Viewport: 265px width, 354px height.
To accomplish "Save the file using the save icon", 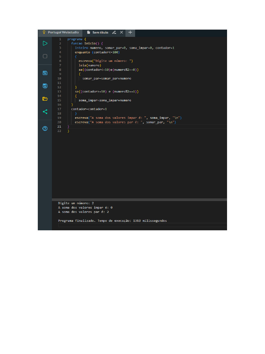I will pyautogui.click(x=45, y=73).
